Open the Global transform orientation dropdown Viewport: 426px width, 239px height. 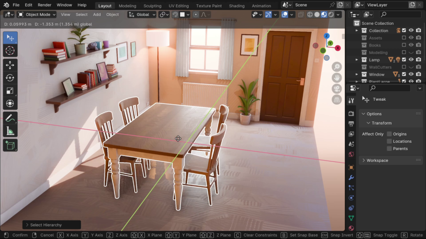click(142, 15)
